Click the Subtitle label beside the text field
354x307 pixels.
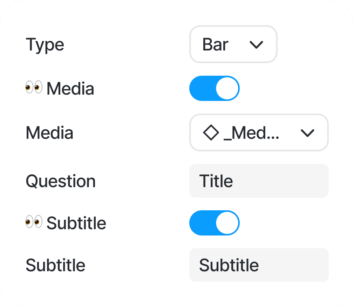point(55,265)
